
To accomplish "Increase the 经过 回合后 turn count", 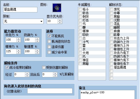I will [x=27, y=73].
